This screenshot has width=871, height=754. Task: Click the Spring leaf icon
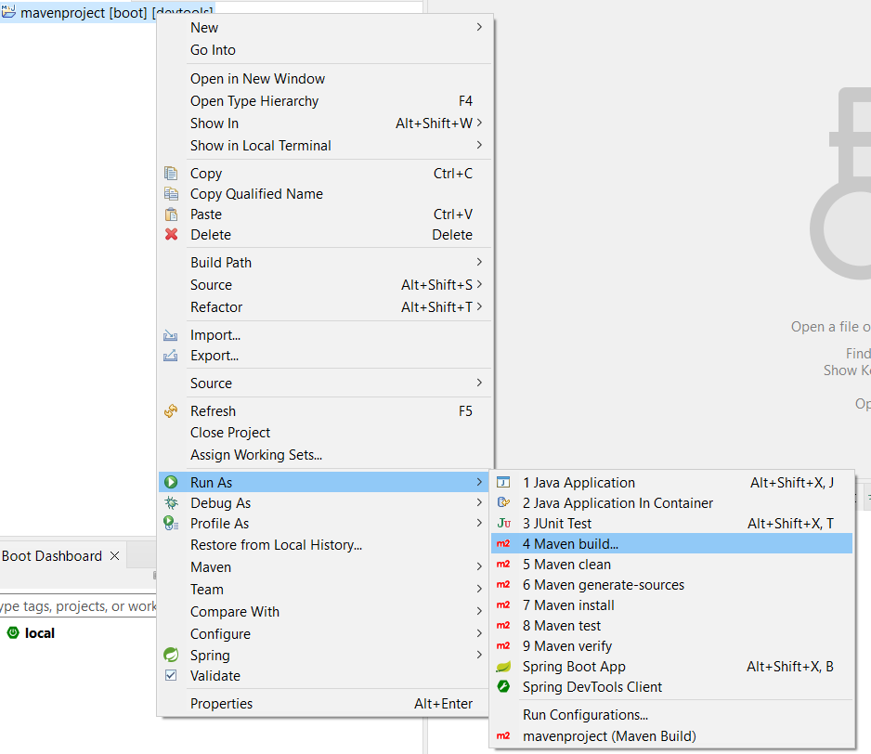coord(171,655)
